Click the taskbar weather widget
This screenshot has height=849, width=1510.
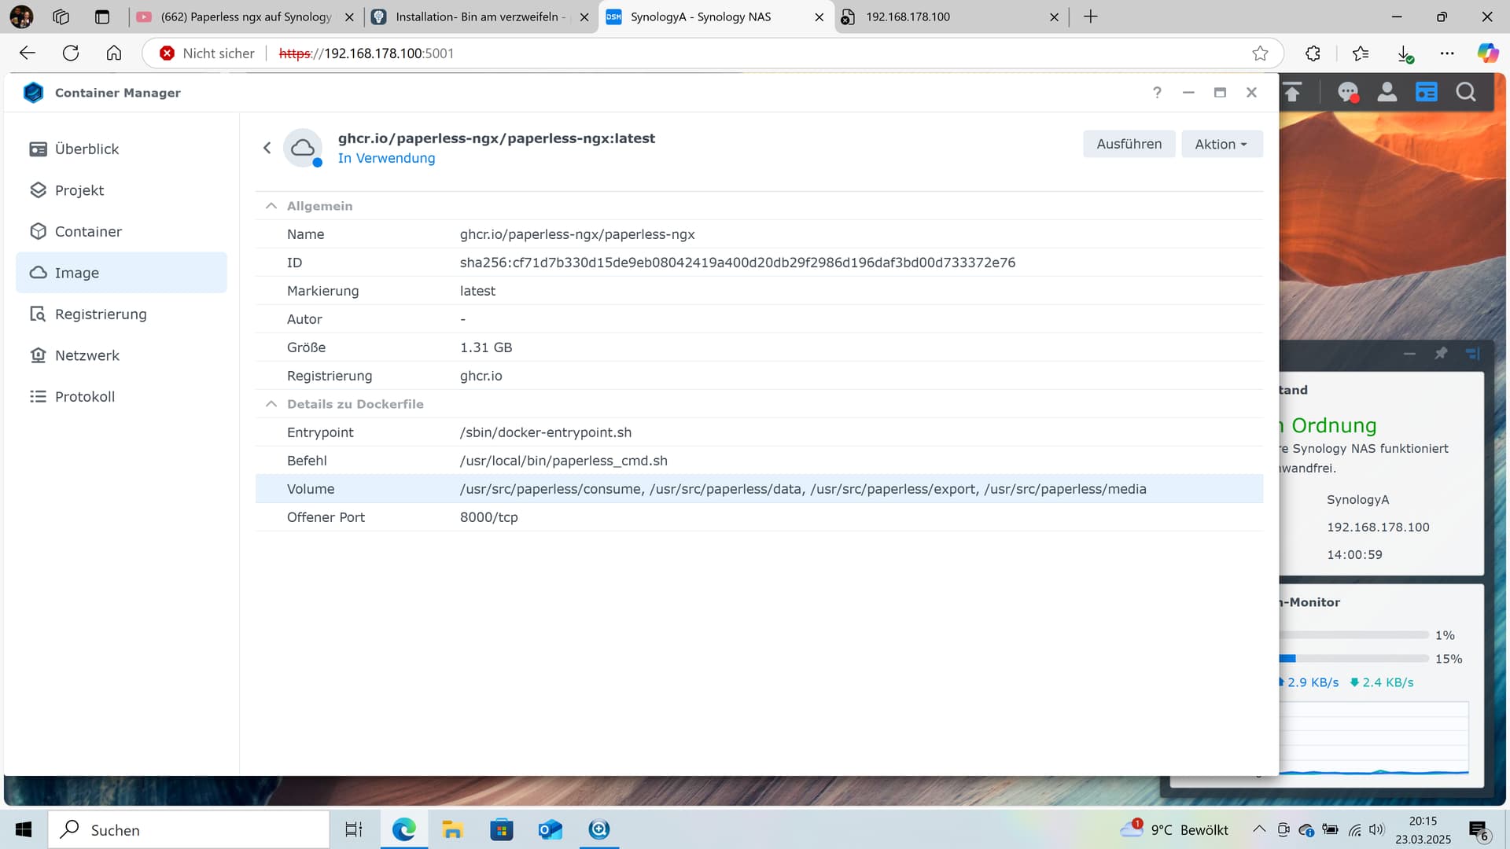point(1174,829)
